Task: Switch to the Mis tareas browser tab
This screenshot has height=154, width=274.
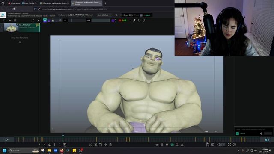Action: (x=14, y=3)
